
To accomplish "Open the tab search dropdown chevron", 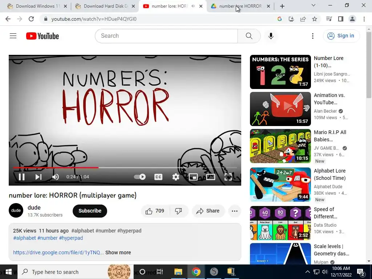I will pyautogui.click(x=314, y=5).
